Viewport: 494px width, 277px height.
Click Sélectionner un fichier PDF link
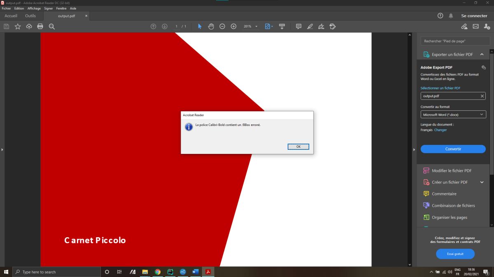[x=440, y=88]
